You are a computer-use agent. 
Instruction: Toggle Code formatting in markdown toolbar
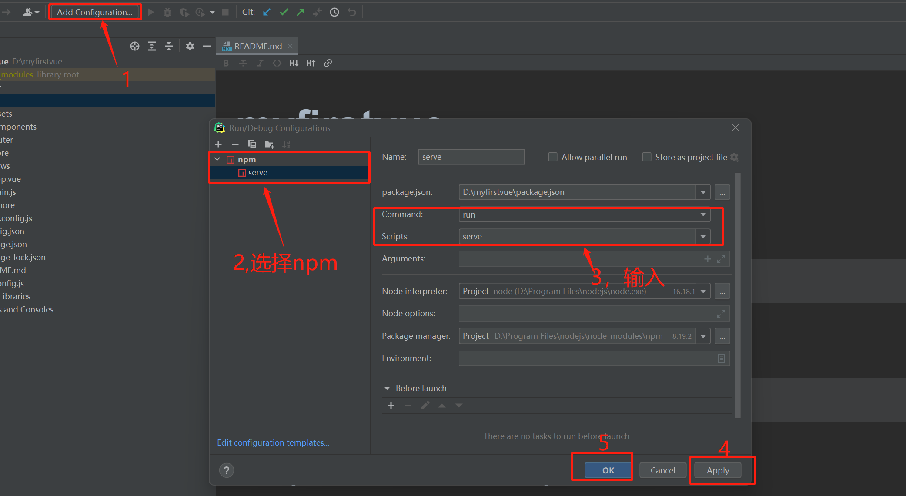pos(277,63)
